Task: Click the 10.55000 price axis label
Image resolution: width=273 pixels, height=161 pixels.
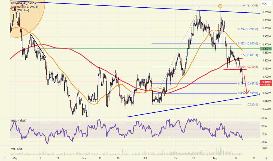Action: [x=266, y=101]
